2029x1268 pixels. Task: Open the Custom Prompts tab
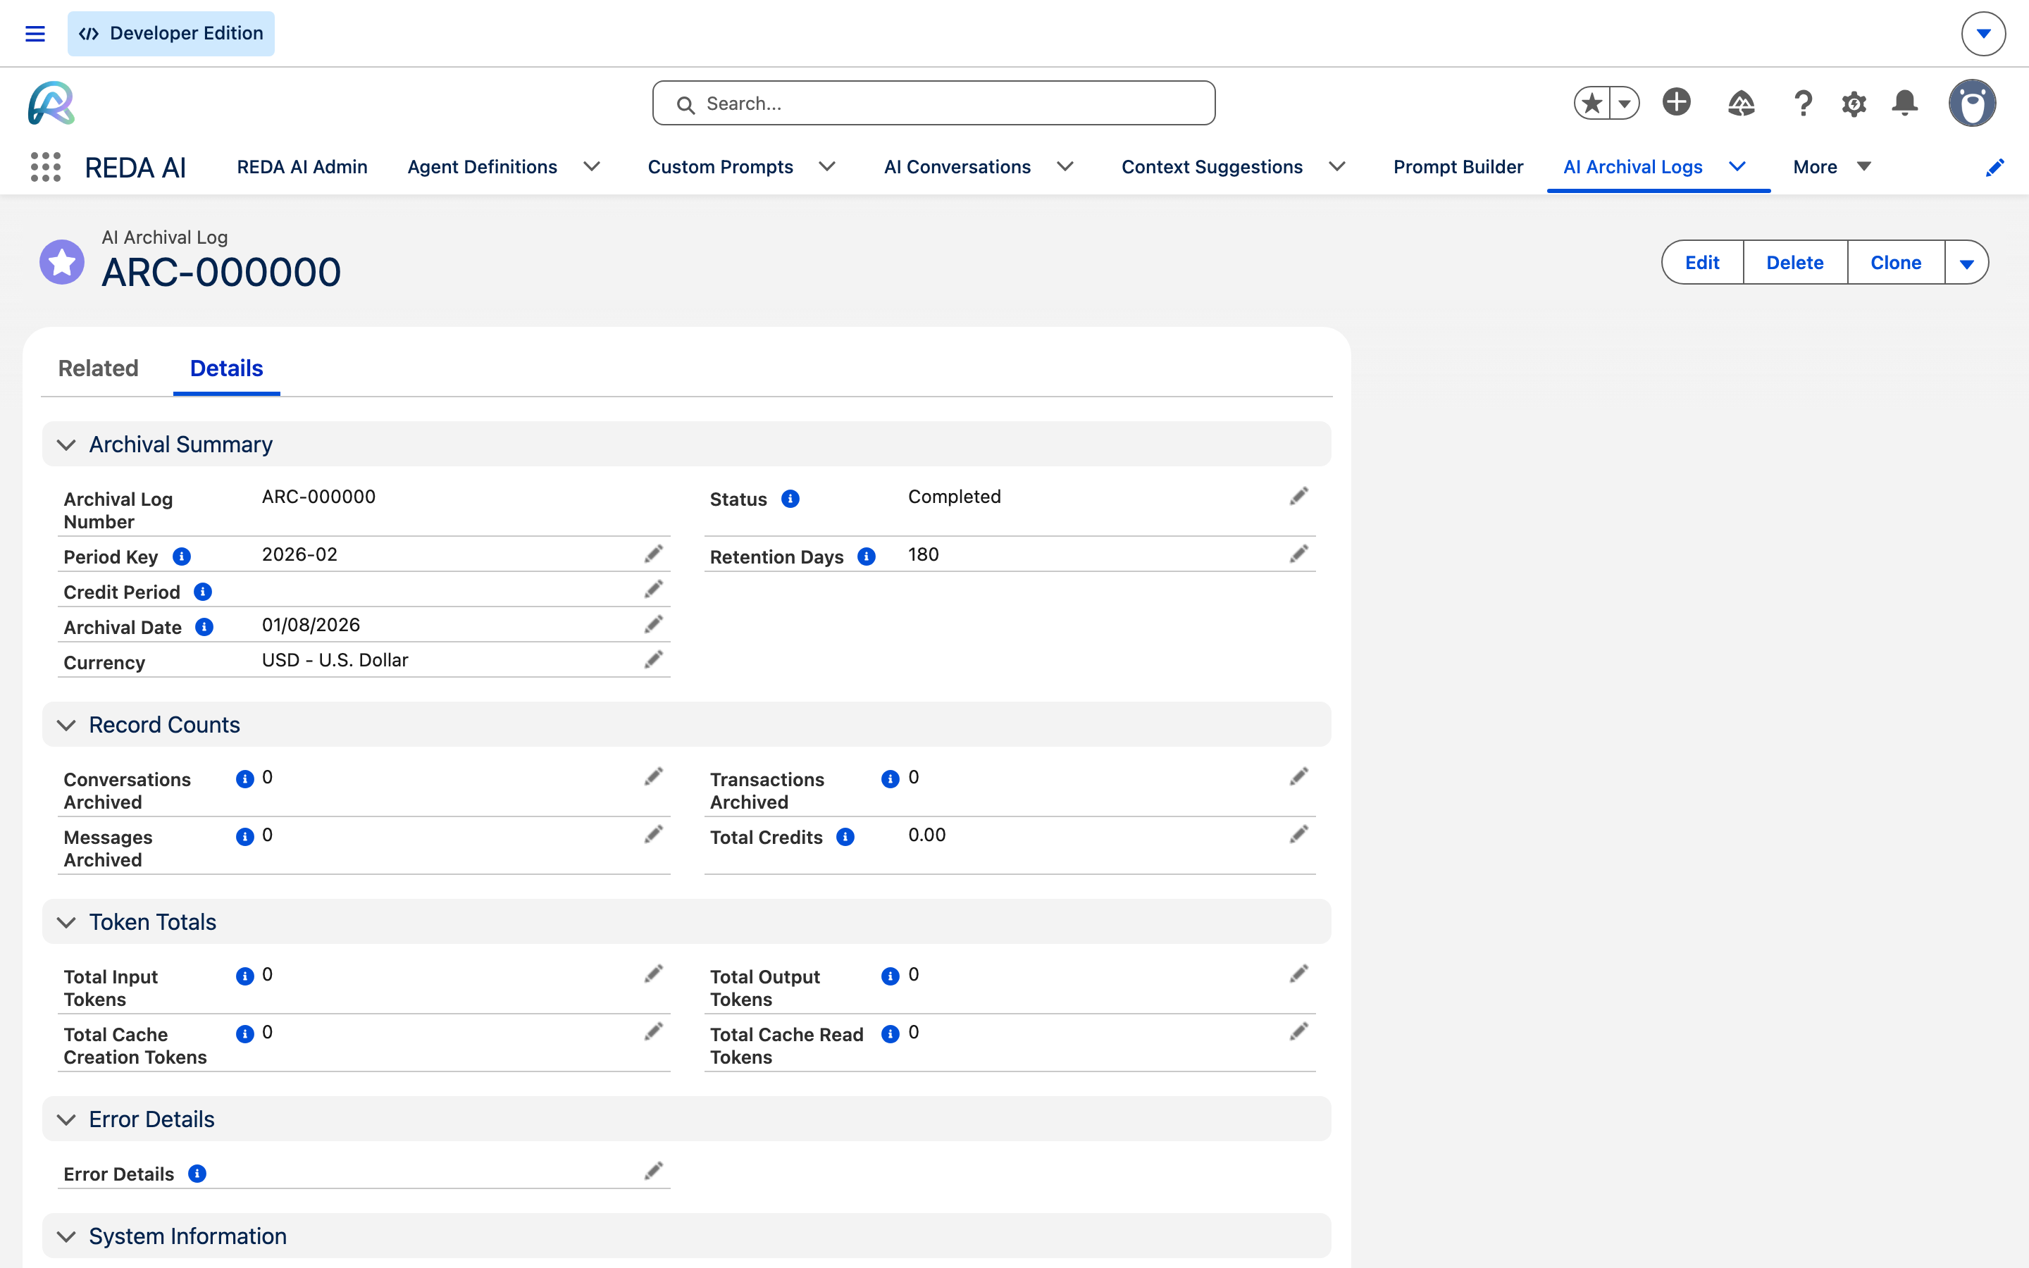point(720,167)
